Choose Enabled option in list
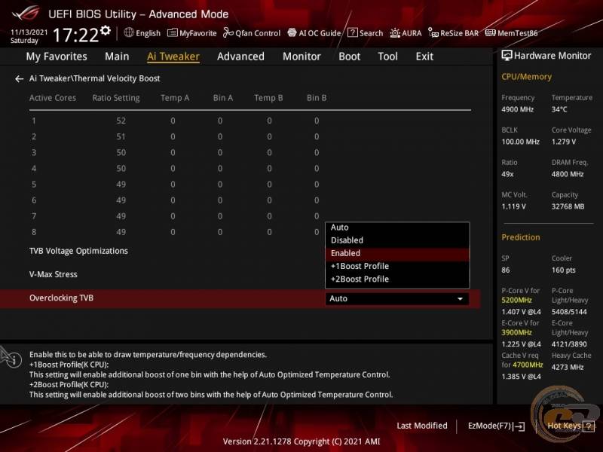Screen dimensions: 603x452 [x=397, y=253]
